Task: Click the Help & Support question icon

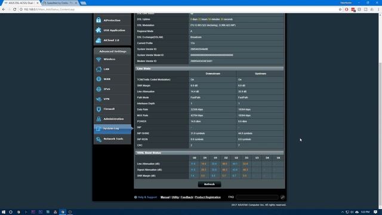Action: (x=135, y=197)
